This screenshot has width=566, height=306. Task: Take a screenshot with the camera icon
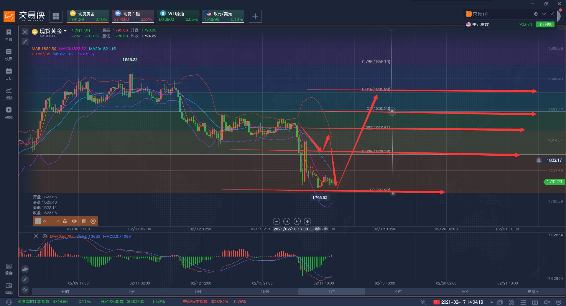535,302
